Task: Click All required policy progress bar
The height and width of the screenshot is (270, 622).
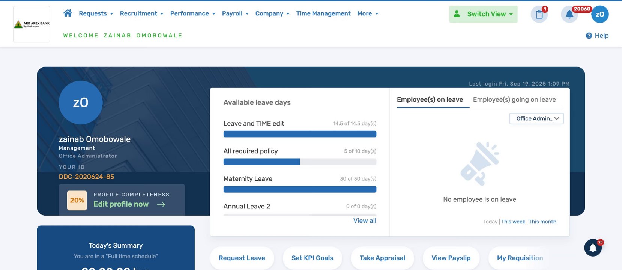Action: pyautogui.click(x=300, y=162)
